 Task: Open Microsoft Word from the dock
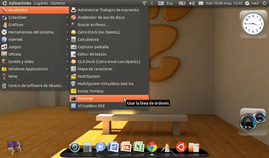113,147
